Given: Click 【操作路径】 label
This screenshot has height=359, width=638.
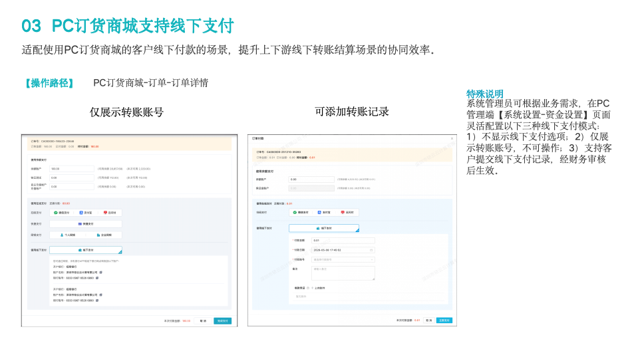Looking at the screenshot, I should tap(49, 83).
